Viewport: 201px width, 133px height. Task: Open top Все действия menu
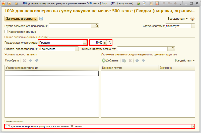tap(178, 19)
